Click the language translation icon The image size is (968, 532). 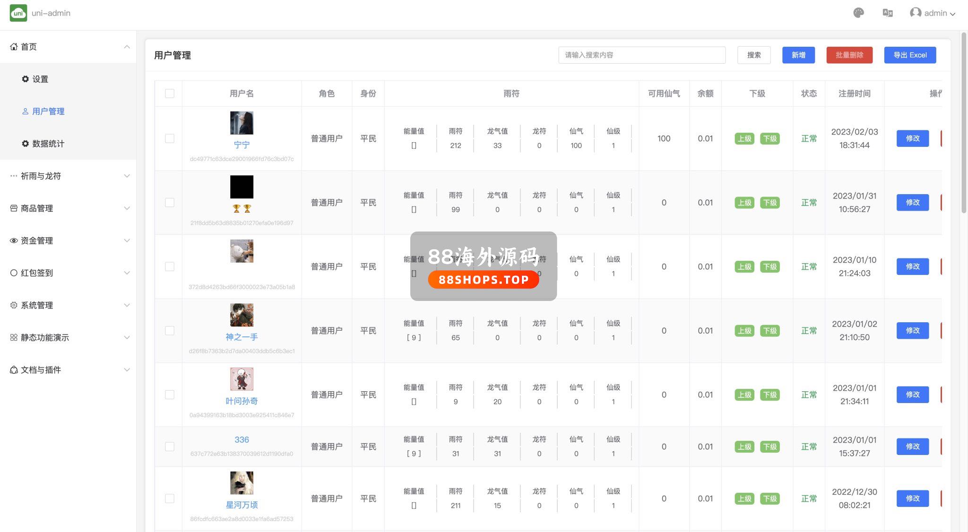888,13
